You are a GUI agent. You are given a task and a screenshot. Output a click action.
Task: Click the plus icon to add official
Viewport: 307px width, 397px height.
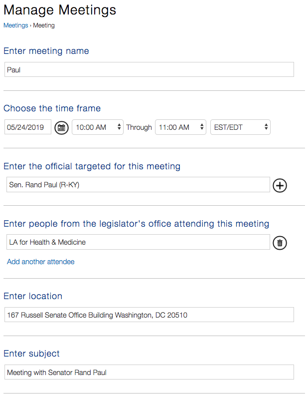[280, 186]
